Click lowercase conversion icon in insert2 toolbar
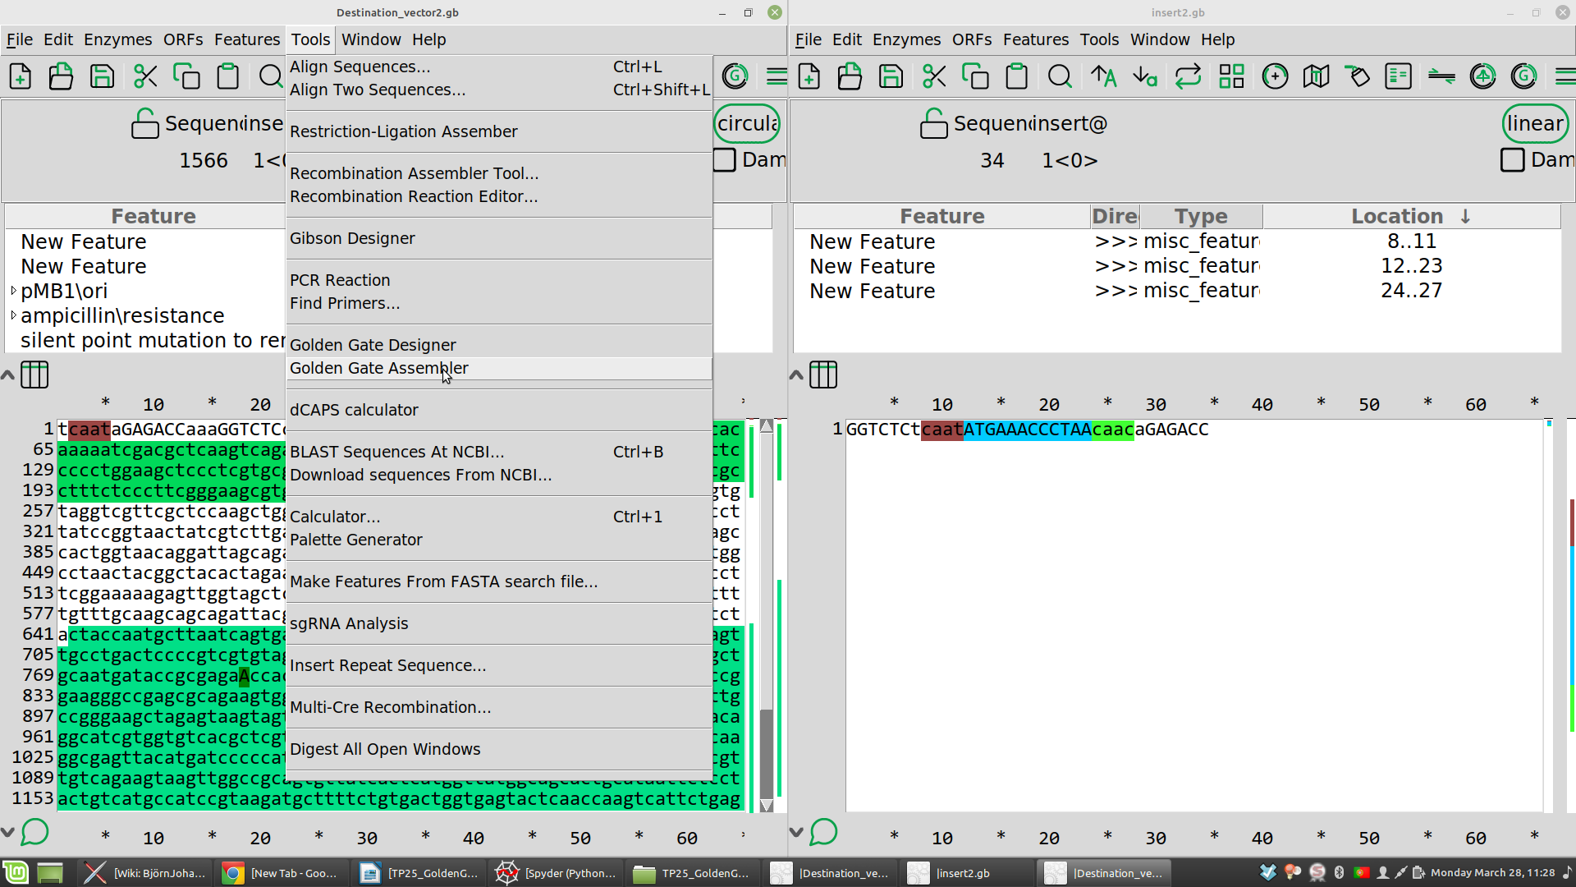This screenshot has width=1576, height=887. coord(1145,76)
